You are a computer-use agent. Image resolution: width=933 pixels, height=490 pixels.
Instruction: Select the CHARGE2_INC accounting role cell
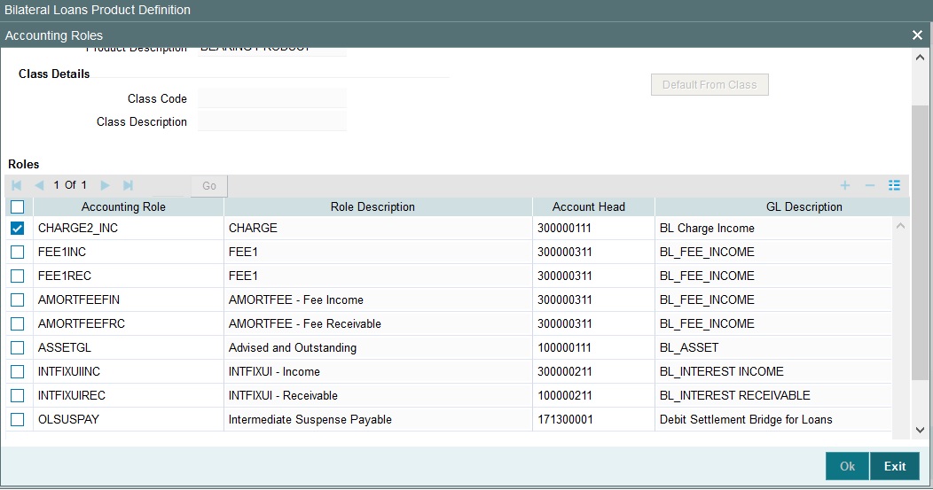[x=129, y=229]
